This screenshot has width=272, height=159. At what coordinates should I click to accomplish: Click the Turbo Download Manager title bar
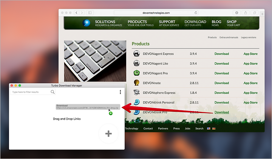[x=67, y=85]
